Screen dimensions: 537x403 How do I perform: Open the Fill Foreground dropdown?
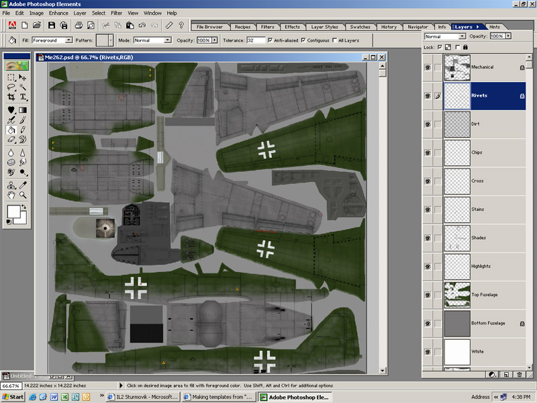click(x=69, y=40)
